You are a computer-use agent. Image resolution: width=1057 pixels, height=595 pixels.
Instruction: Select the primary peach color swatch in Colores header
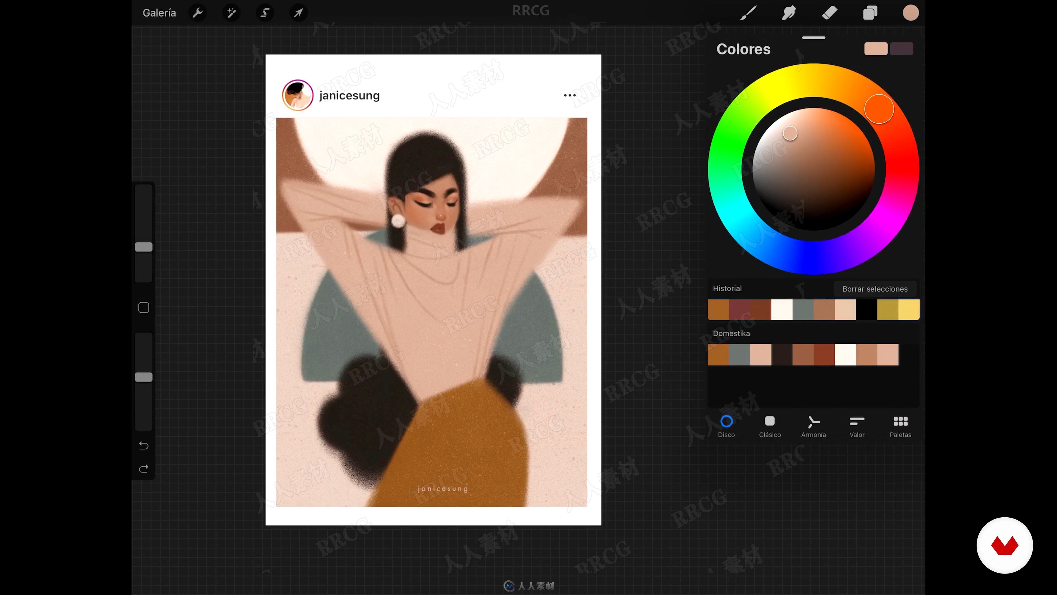pos(876,49)
